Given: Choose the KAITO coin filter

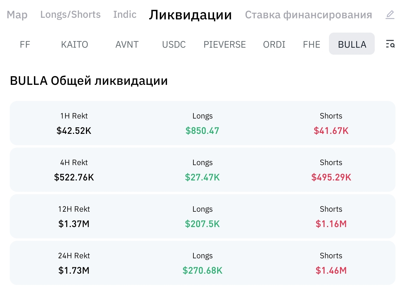Looking at the screenshot, I should coord(75,44).
